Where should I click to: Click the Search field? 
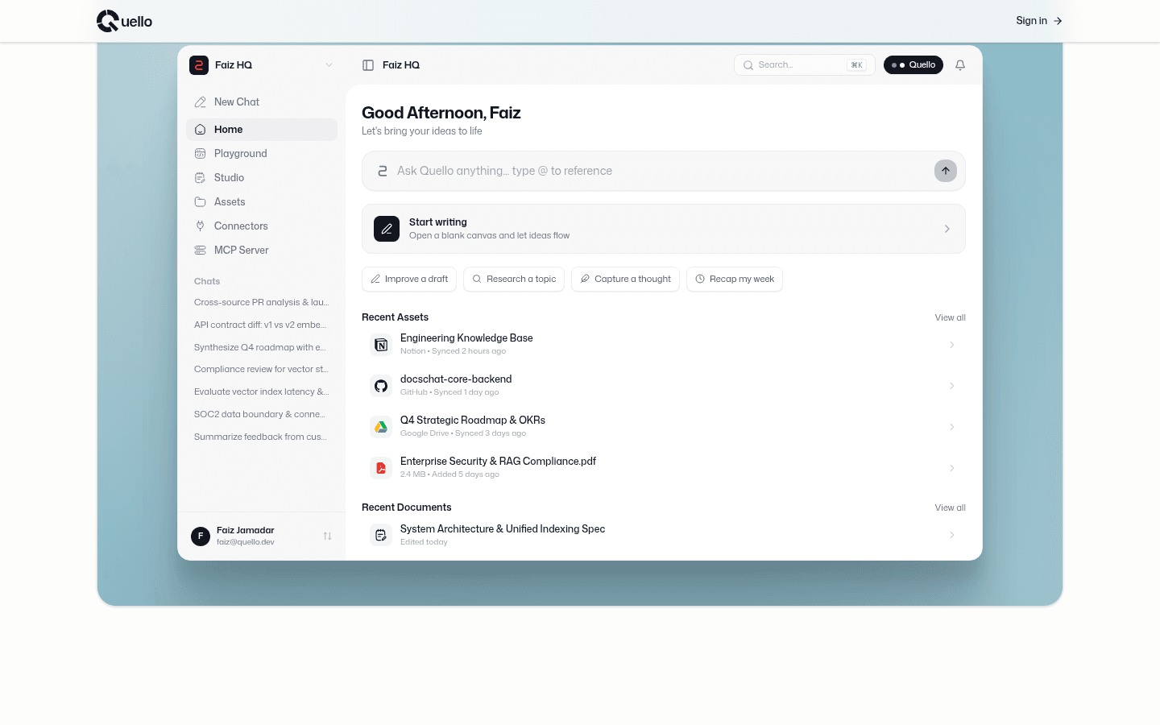pyautogui.click(x=804, y=65)
